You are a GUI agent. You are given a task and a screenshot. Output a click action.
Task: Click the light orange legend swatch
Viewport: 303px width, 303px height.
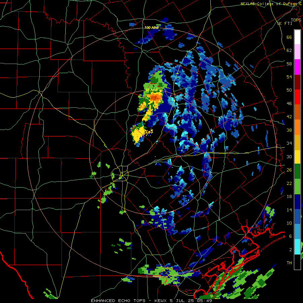coord(297,127)
